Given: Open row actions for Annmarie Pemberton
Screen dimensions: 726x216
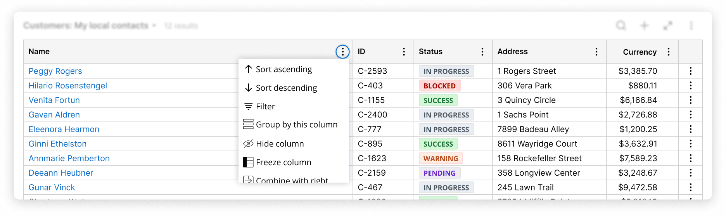Looking at the screenshot, I should tap(690, 158).
